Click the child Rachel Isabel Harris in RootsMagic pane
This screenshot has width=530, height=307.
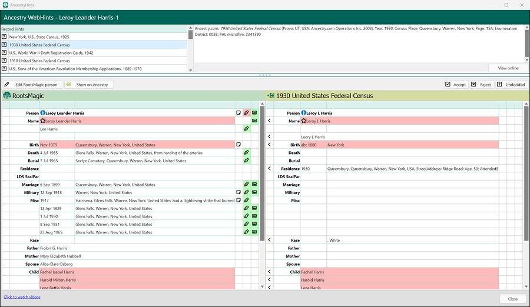tap(137, 272)
